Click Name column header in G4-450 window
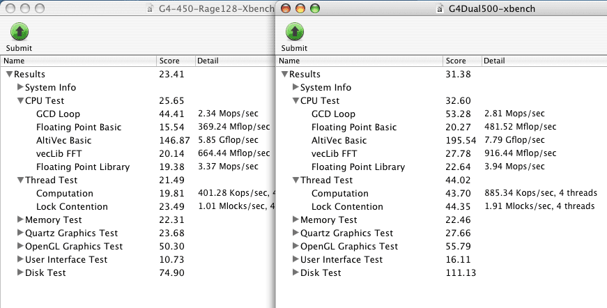The image size is (607, 308). click(x=79, y=61)
